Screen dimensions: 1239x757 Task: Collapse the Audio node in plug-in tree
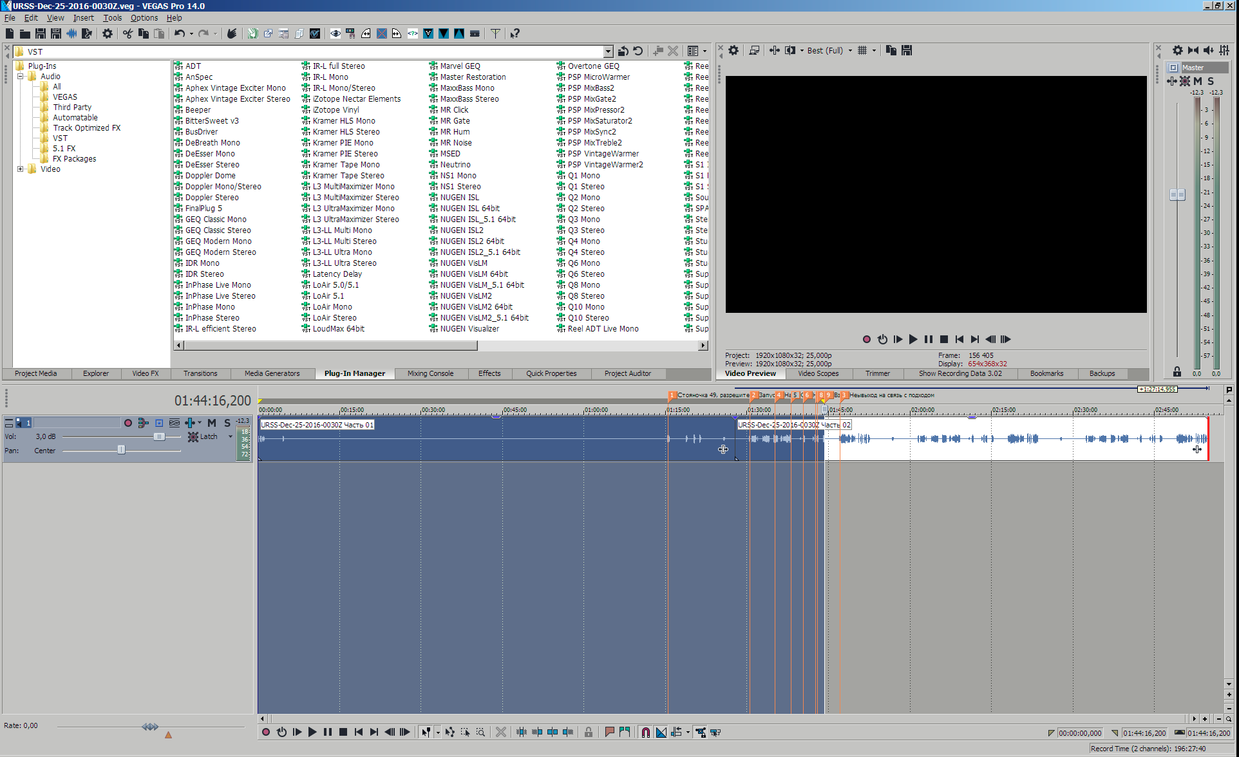tap(21, 77)
